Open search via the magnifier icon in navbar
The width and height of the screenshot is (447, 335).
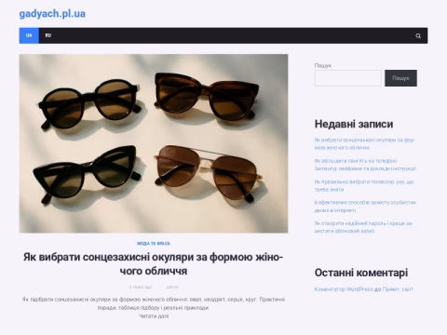click(418, 35)
